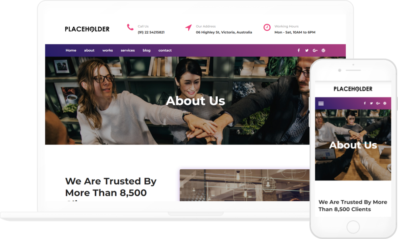Go to the Home menu item

coord(71,50)
